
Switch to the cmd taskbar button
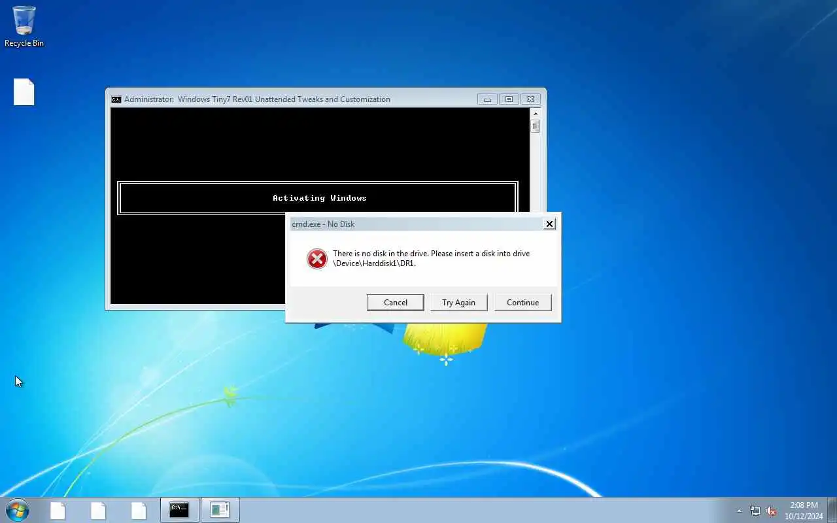[179, 510]
